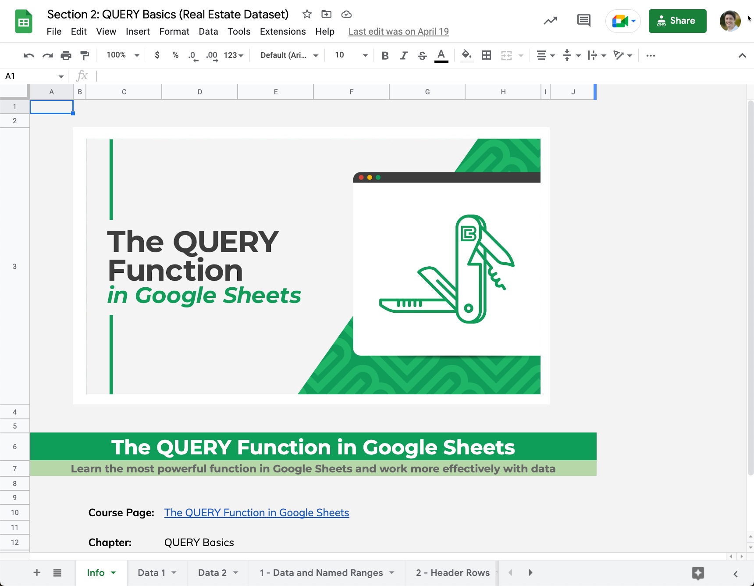This screenshot has height=586, width=754.
Task: Click the QUERY Function banner image
Action: 311,266
